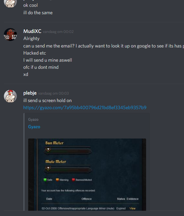
Task: Click the green Safe legend square
Action: tap(45, 180)
